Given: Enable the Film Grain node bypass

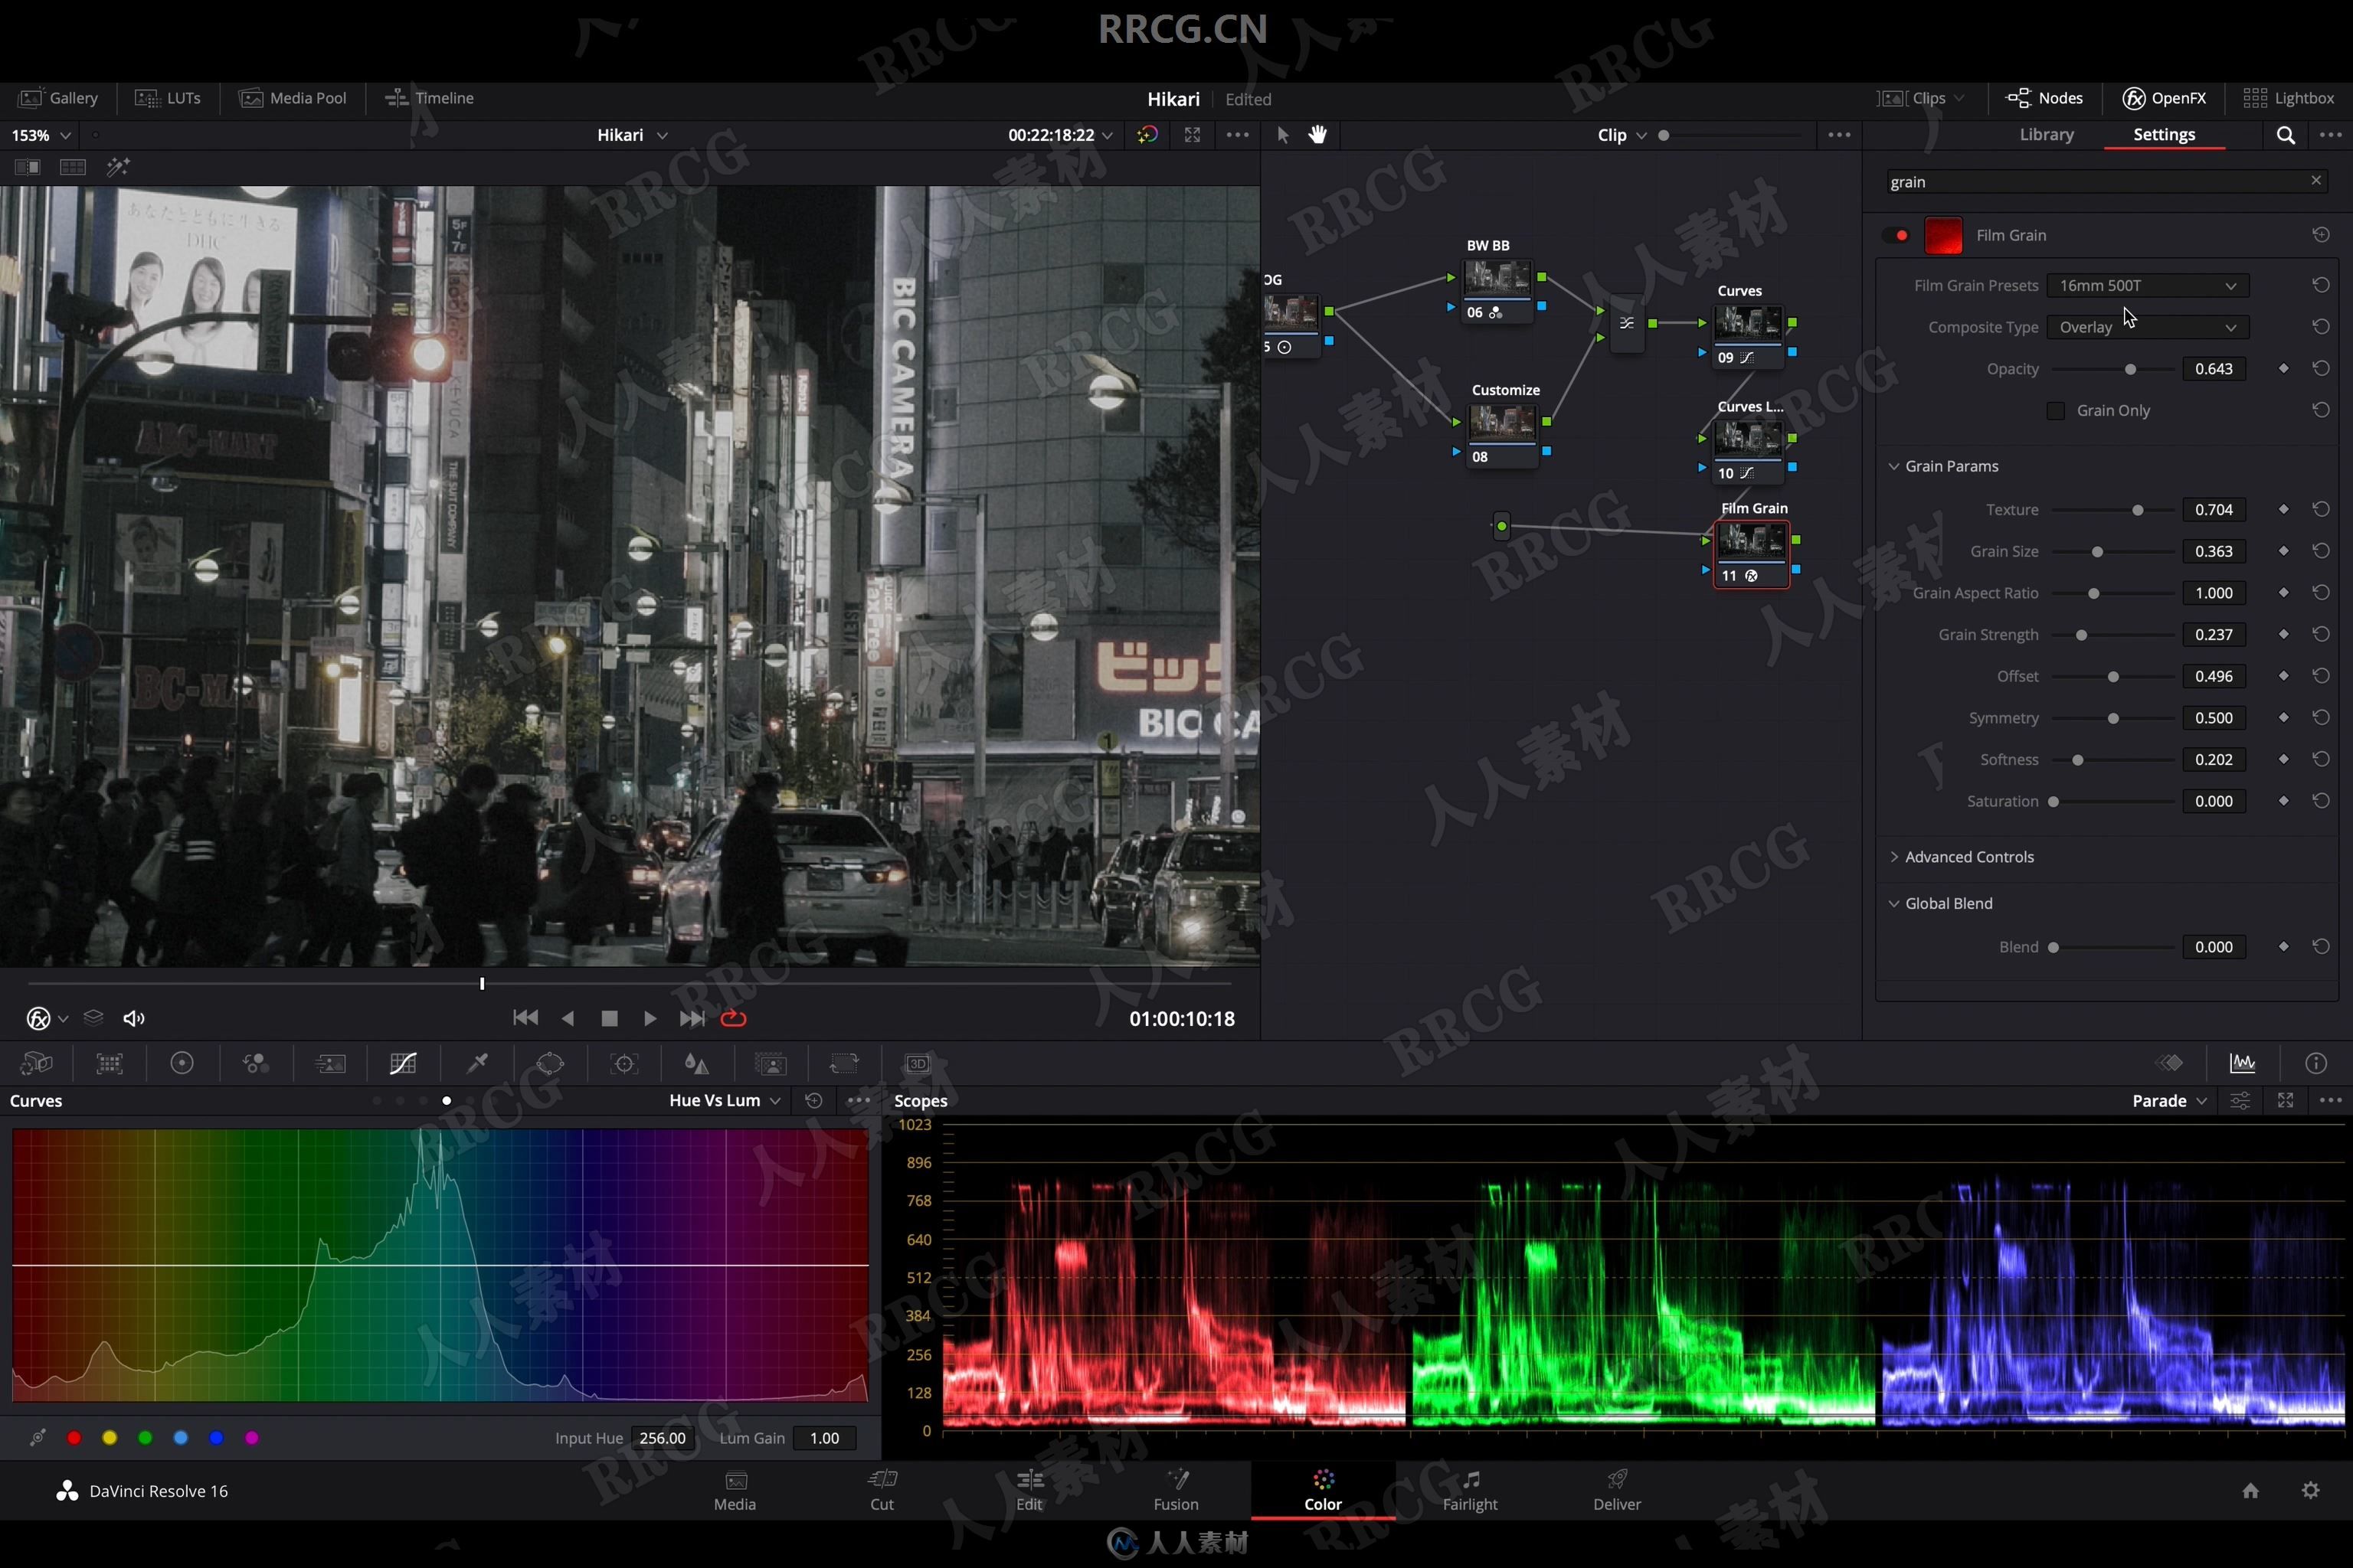Looking at the screenshot, I should pos(1901,234).
